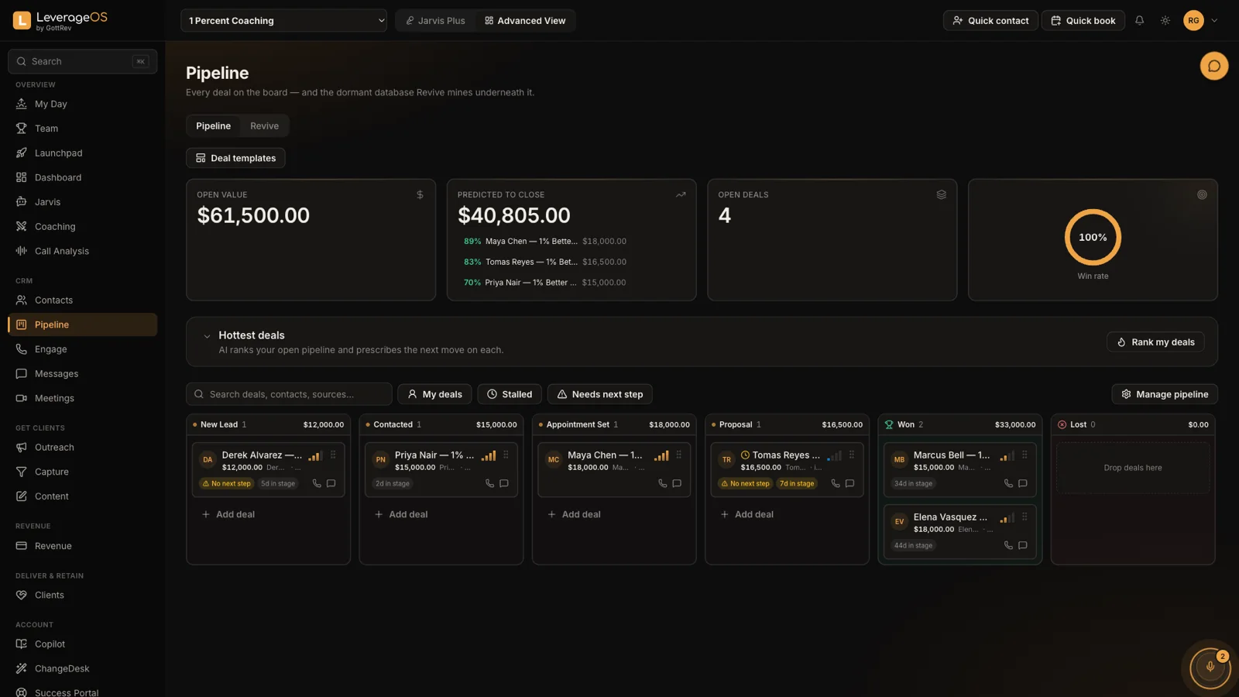The image size is (1239, 697).
Task: Open Deal templates
Action: [235, 158]
